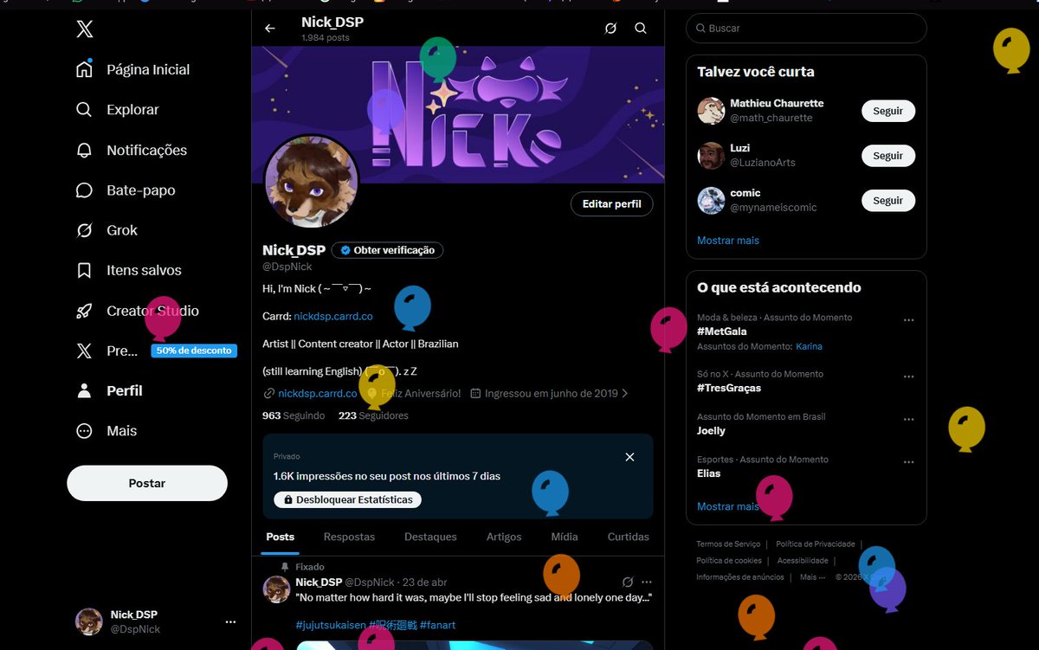
Task: Switch to Mídia tab
Action: pos(565,537)
